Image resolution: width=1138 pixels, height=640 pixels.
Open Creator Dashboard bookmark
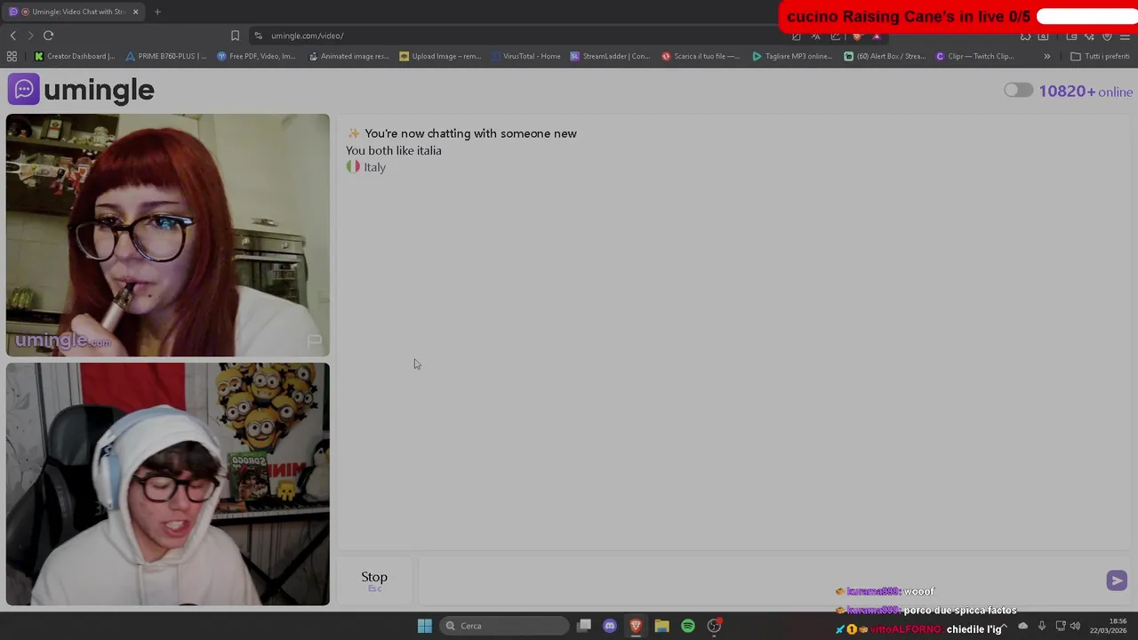click(75, 56)
